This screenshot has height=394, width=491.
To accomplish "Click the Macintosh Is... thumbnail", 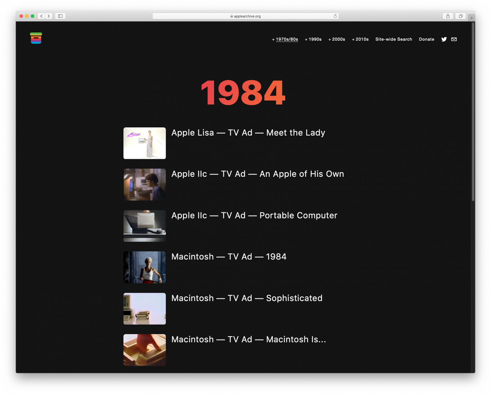I will click(145, 350).
